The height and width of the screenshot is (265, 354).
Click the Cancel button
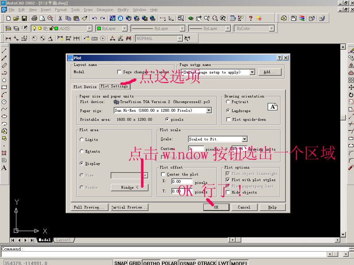pyautogui.click(x=244, y=207)
